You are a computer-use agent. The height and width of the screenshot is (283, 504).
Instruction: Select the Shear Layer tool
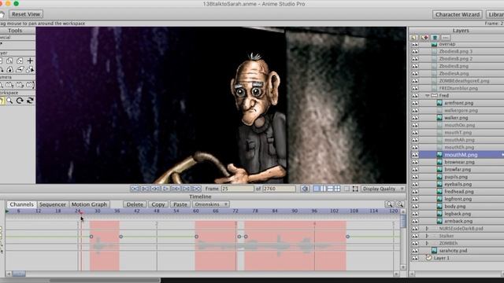click(x=20, y=69)
